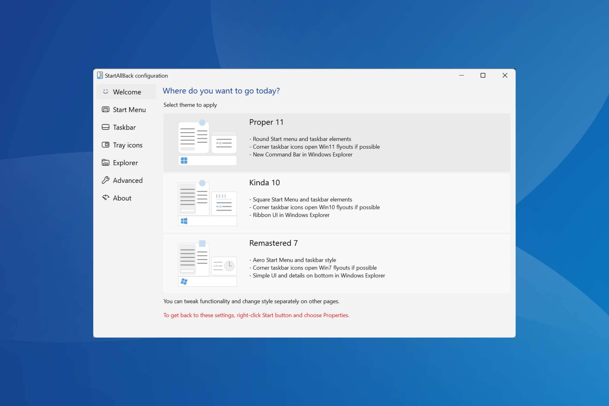Select the Kinda 10 theme title
This screenshot has height=406, width=609.
(265, 183)
